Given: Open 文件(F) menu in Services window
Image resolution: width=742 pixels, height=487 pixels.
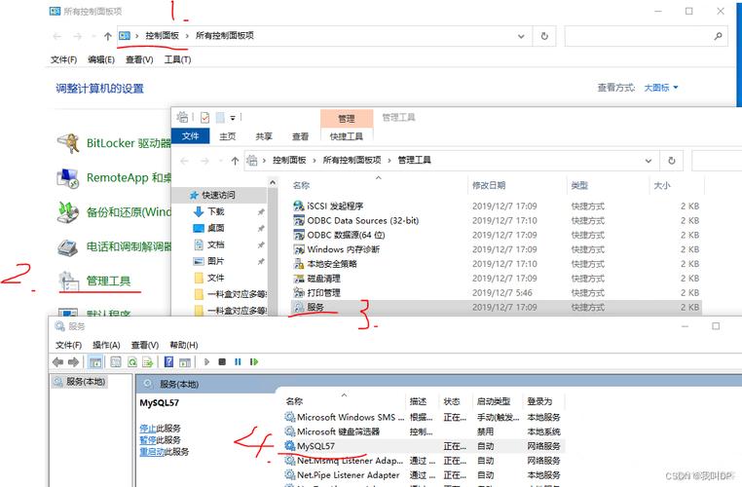Looking at the screenshot, I should pos(68,345).
